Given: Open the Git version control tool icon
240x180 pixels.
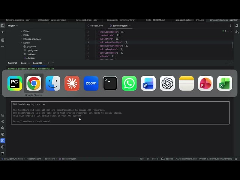Looking at the screenshot, I should point(3,153).
